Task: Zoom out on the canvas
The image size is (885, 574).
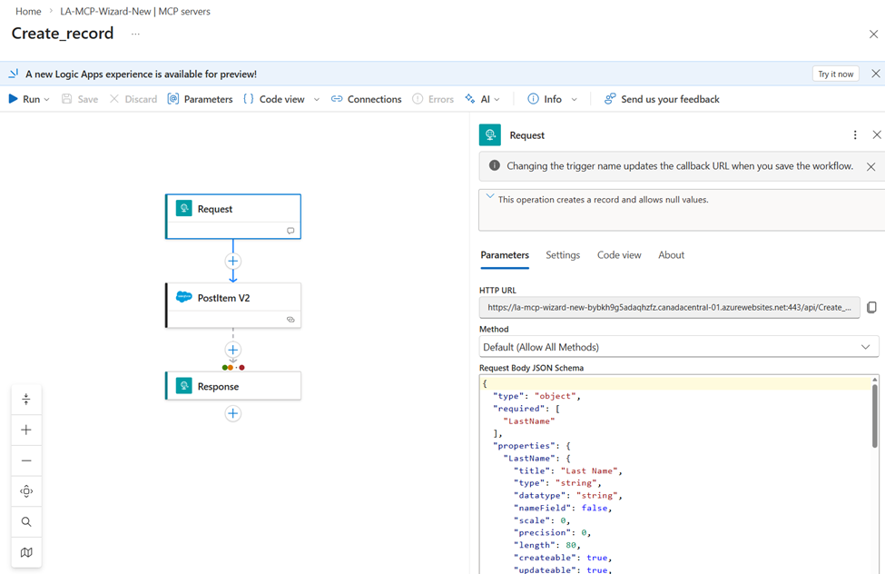Action: [x=26, y=460]
